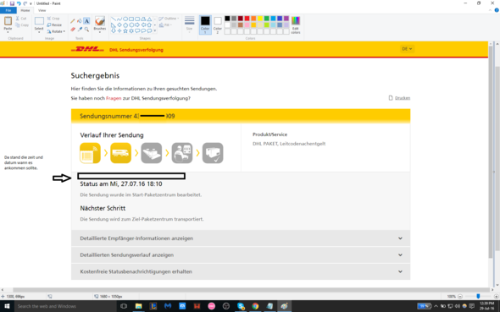Expand Kostenfreie Statusbenachrichtigungen erhalten

pos(241,271)
